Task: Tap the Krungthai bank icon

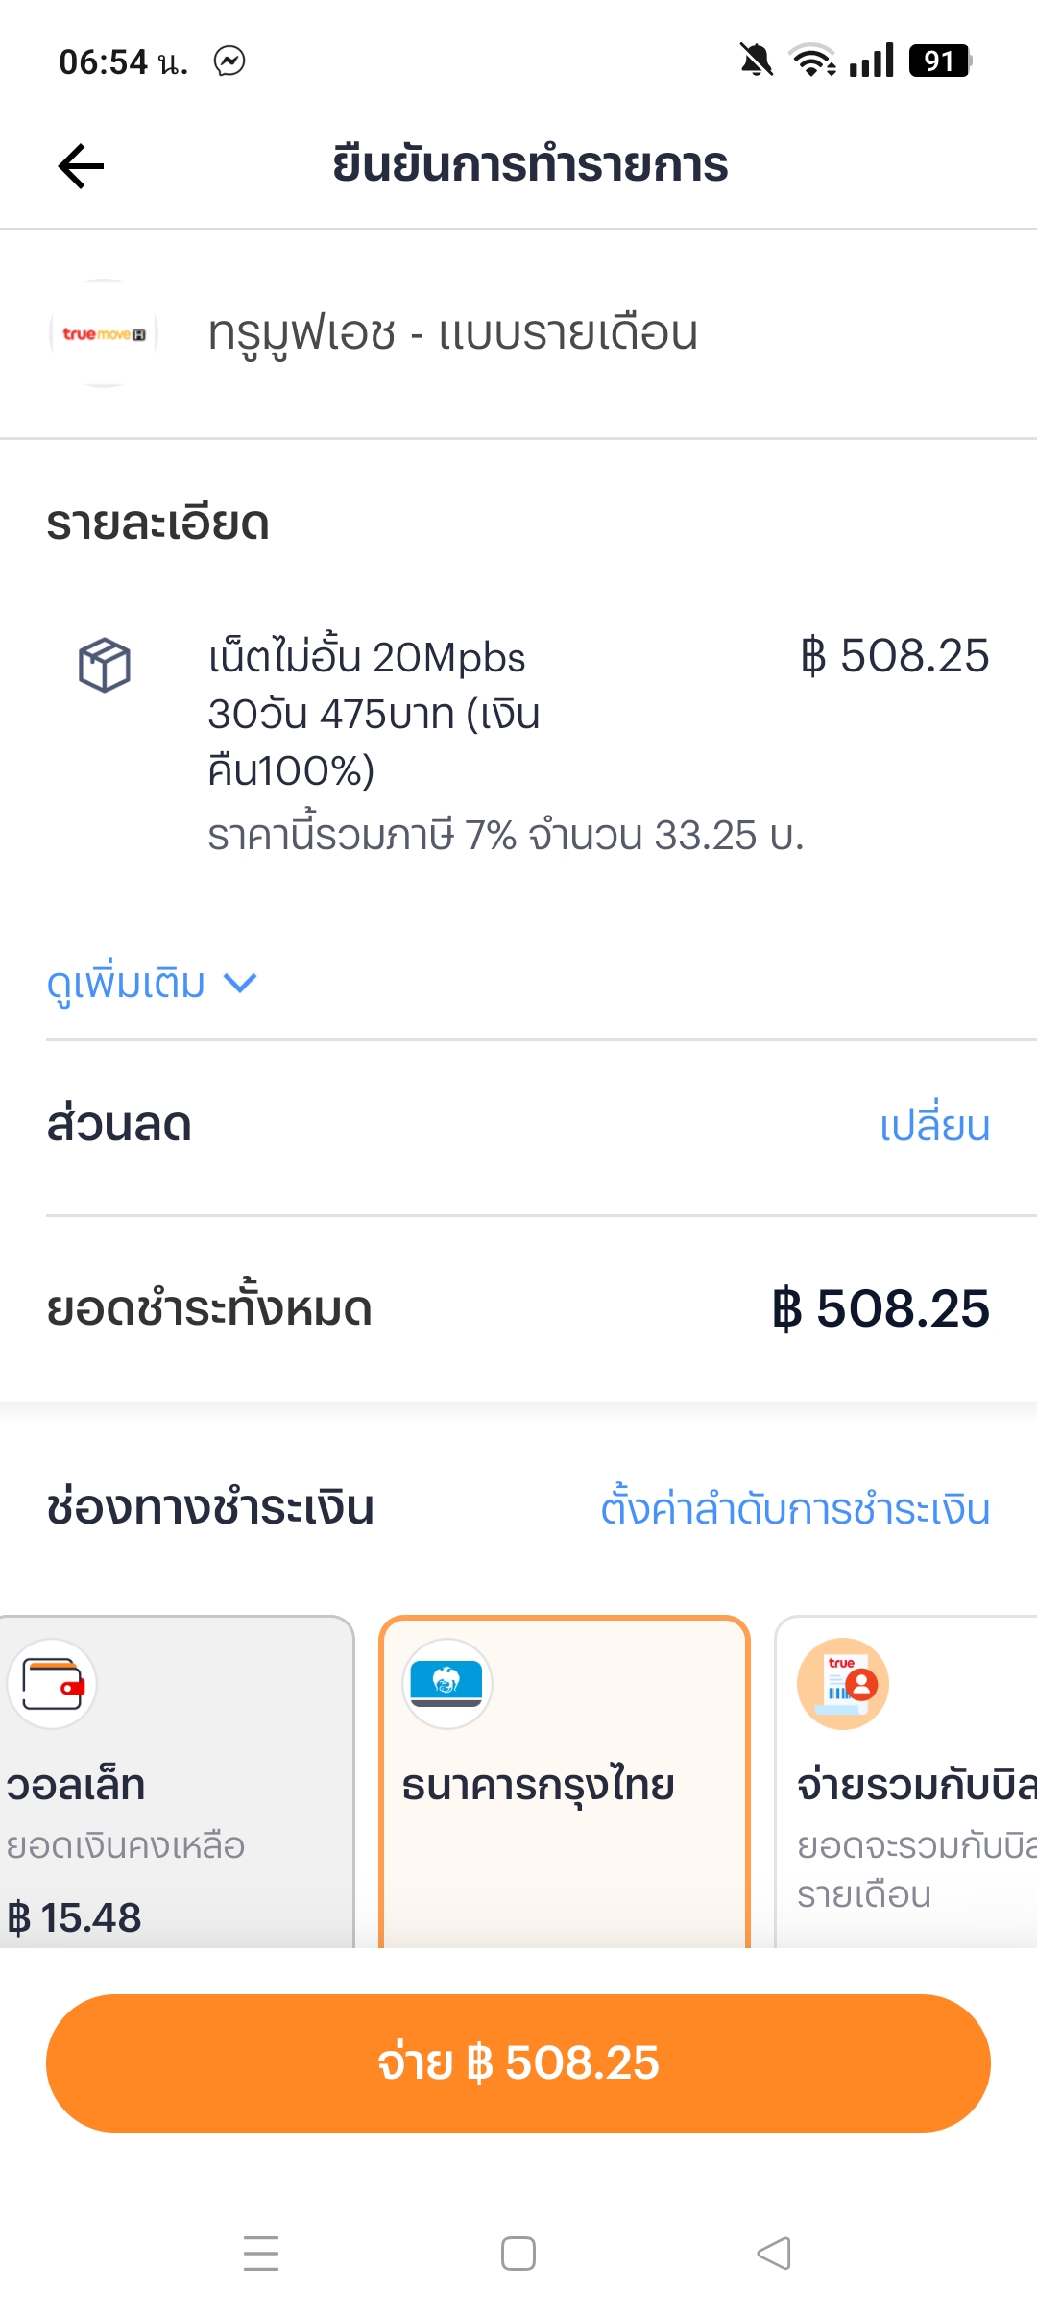Action: pyautogui.click(x=446, y=1683)
